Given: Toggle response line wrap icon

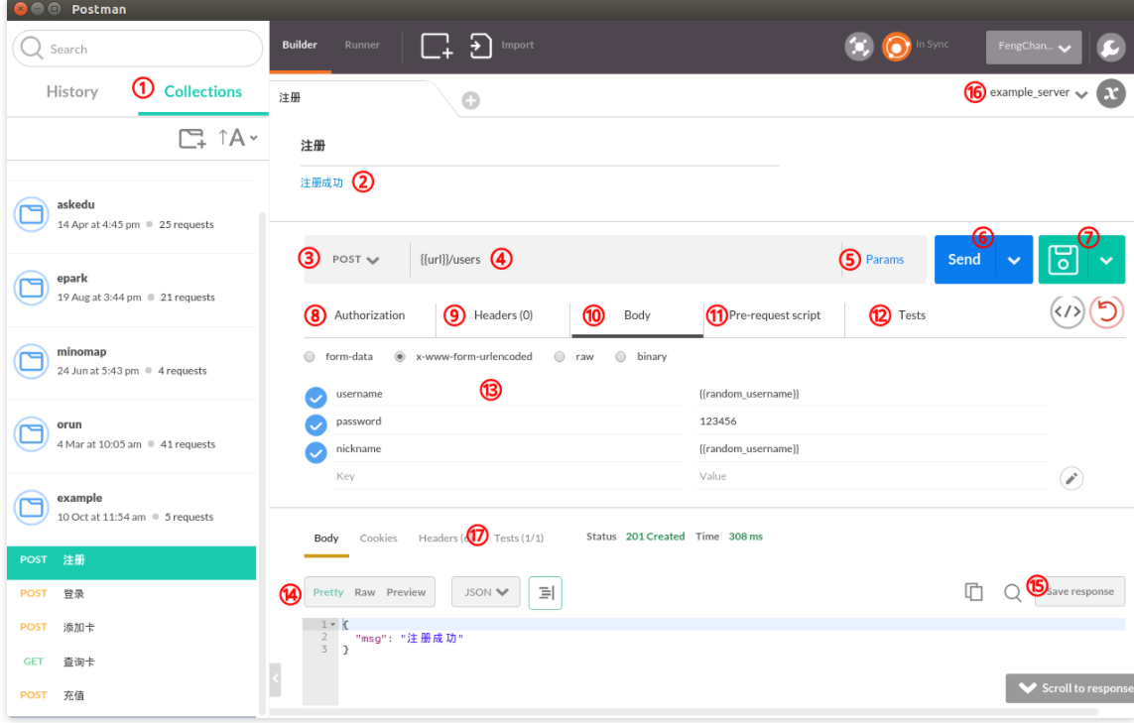Looking at the screenshot, I should click(x=546, y=593).
